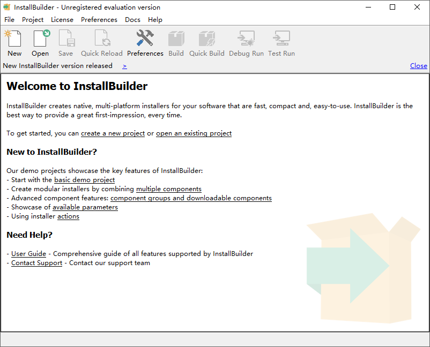This screenshot has height=347, width=430.
Task: Open the installer 'actions' demo link
Action: pos(68,216)
